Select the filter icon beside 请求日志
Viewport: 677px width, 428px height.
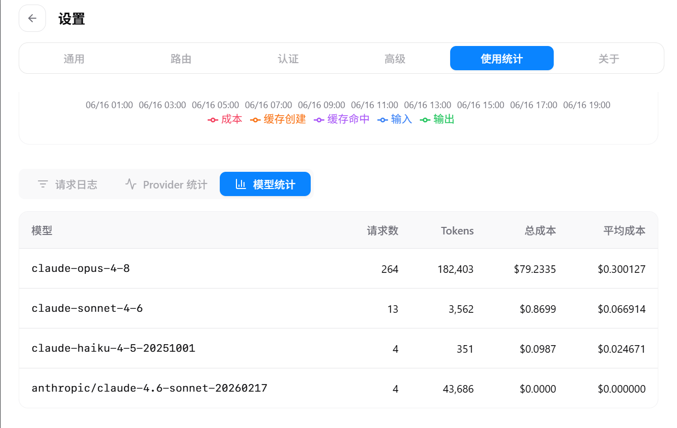(x=43, y=184)
